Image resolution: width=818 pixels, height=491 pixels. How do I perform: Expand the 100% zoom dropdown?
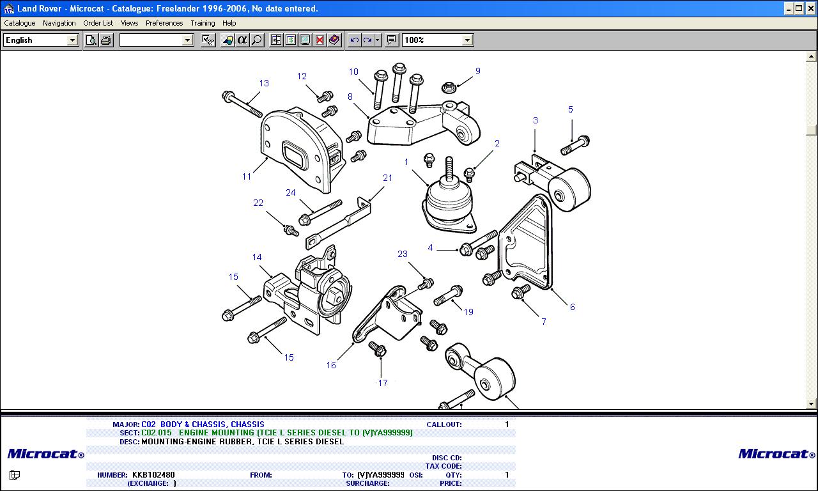pyautogui.click(x=467, y=40)
